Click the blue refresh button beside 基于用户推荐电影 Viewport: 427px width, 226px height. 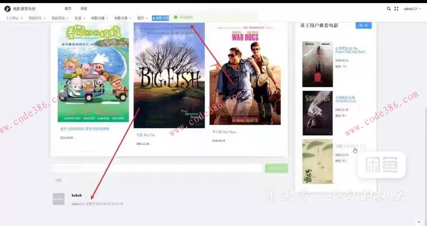click(x=364, y=25)
